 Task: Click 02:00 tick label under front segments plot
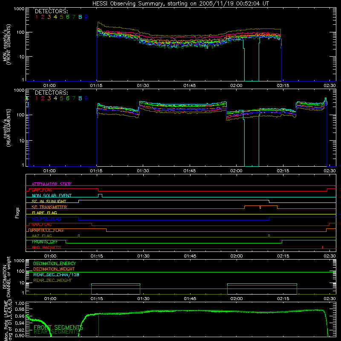[237, 86]
